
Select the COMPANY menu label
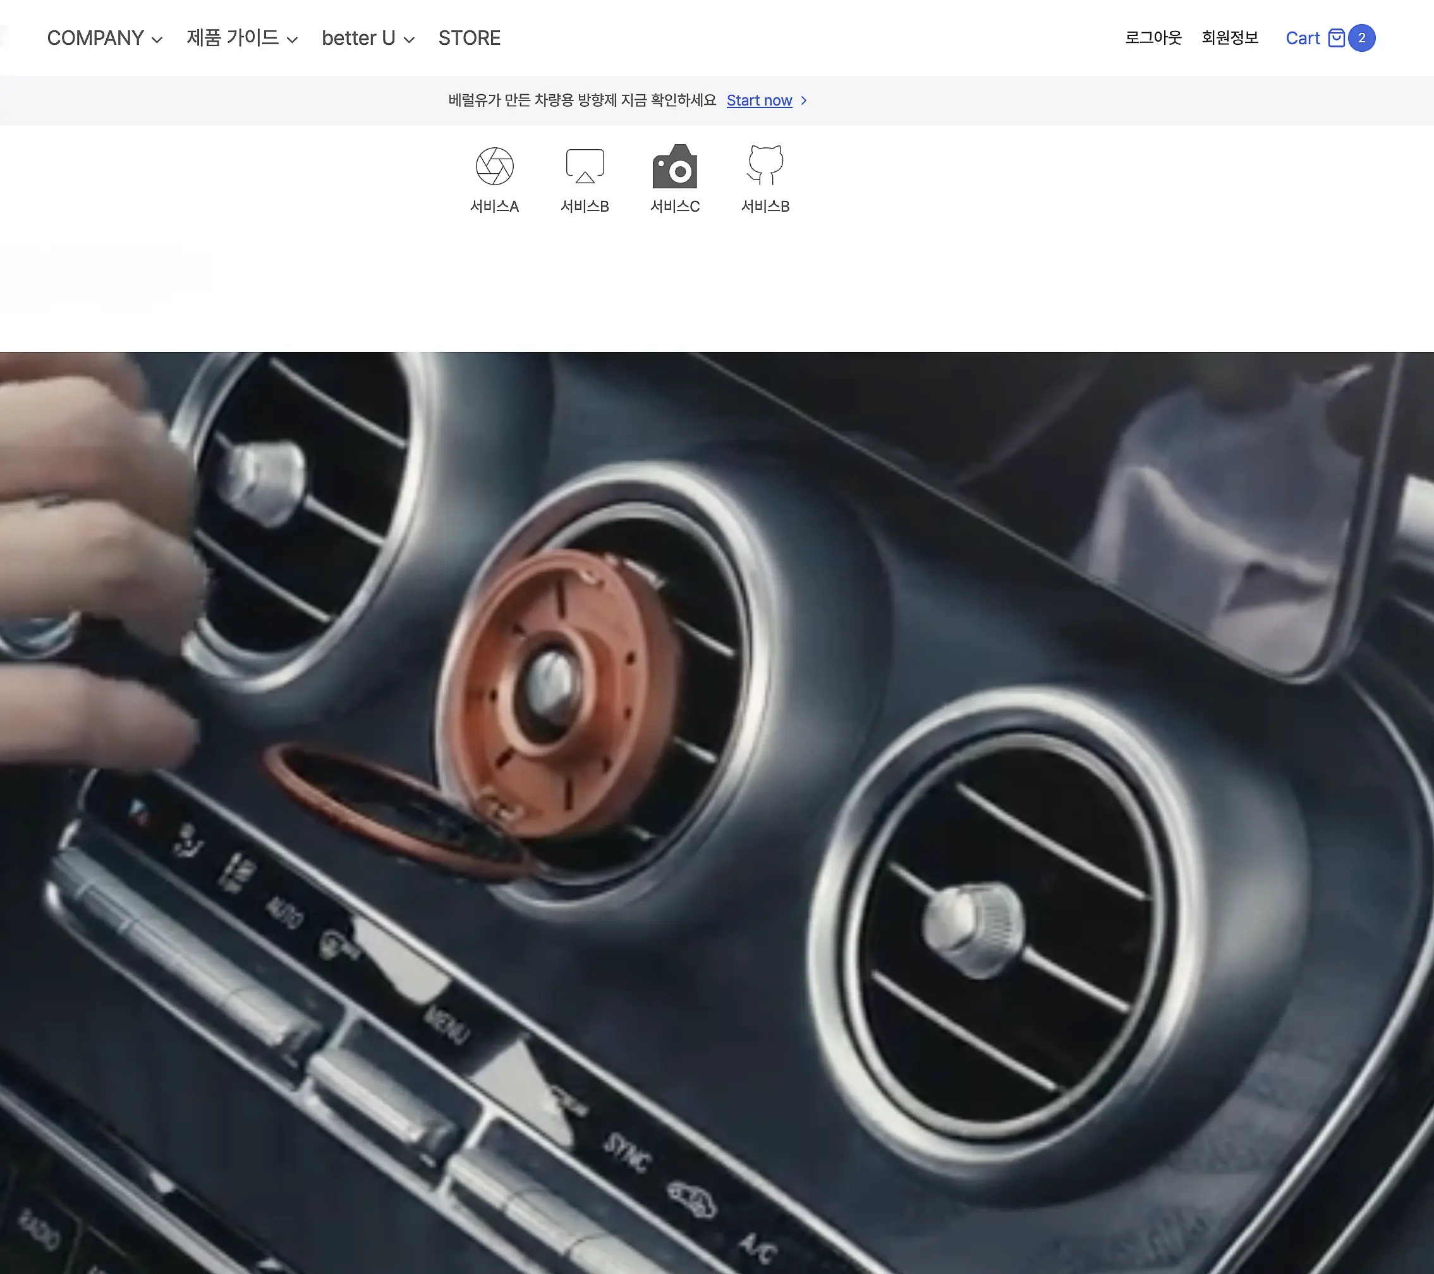(x=95, y=38)
